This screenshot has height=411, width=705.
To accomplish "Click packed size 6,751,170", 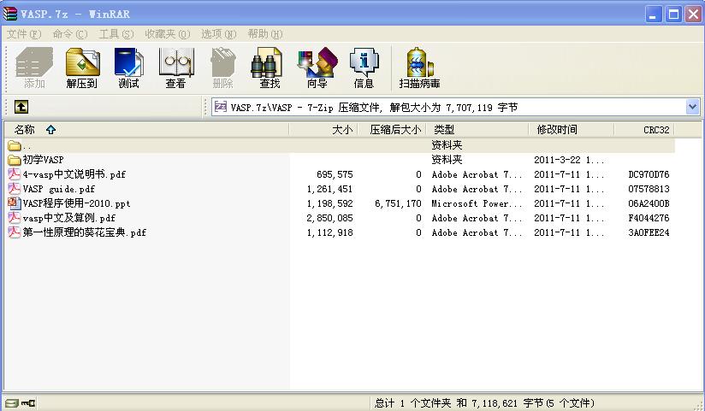I will pos(398,203).
